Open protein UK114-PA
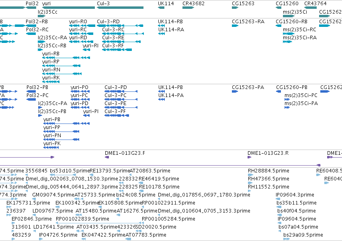Screen dimensions: 342x241 pos(171,95)
